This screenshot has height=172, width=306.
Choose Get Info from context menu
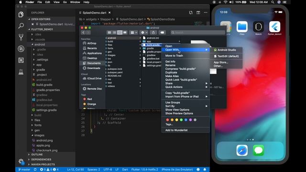click(170, 62)
